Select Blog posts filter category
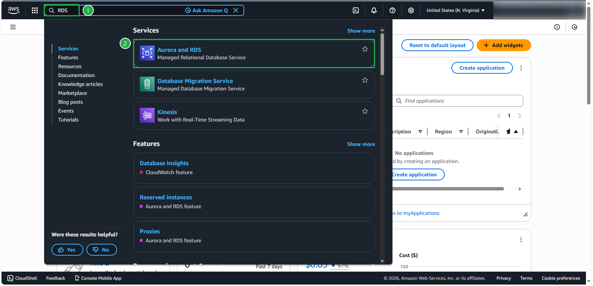 (70, 102)
